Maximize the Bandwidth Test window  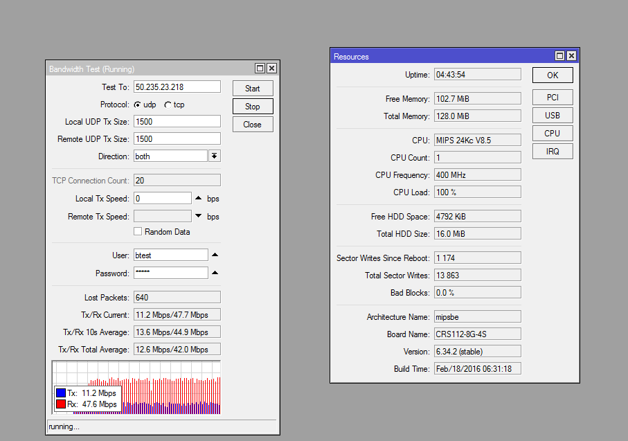point(260,69)
